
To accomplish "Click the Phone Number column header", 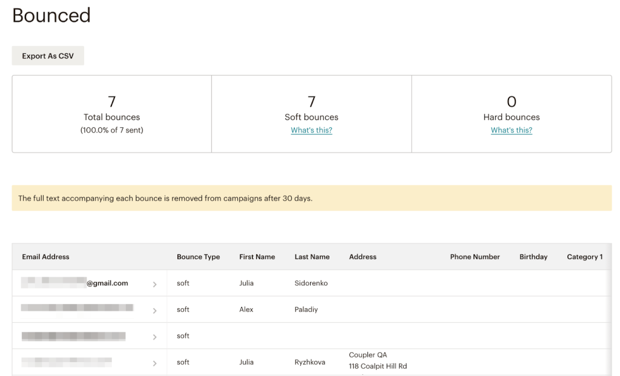I will 475,257.
